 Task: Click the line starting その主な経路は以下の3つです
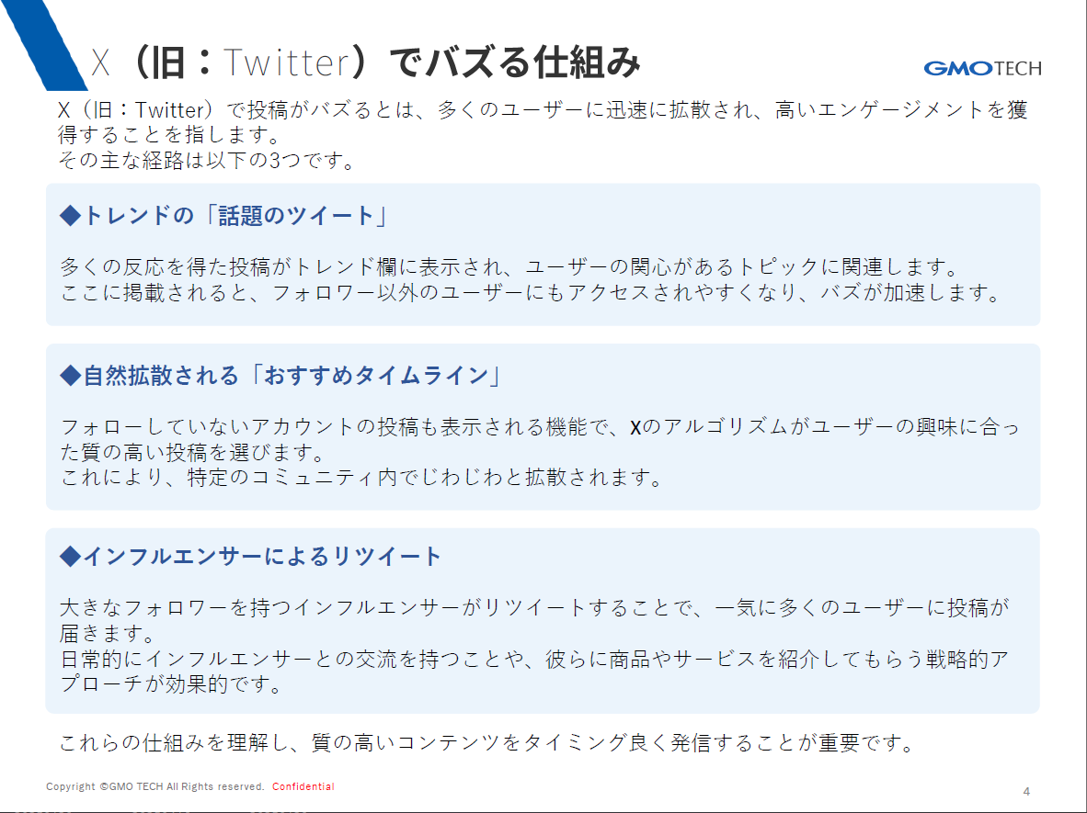pos(207,161)
